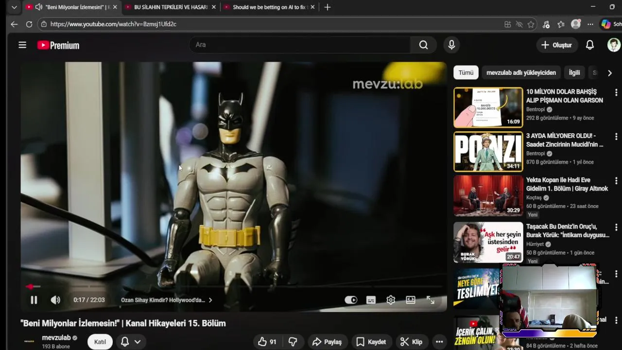
Task: Visit Bentropi channel under 10 MİLYON video
Action: (536, 109)
